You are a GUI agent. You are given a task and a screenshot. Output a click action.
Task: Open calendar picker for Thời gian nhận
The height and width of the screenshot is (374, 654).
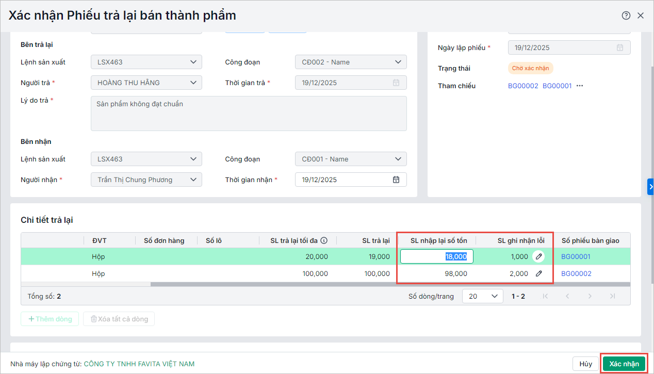pos(396,180)
